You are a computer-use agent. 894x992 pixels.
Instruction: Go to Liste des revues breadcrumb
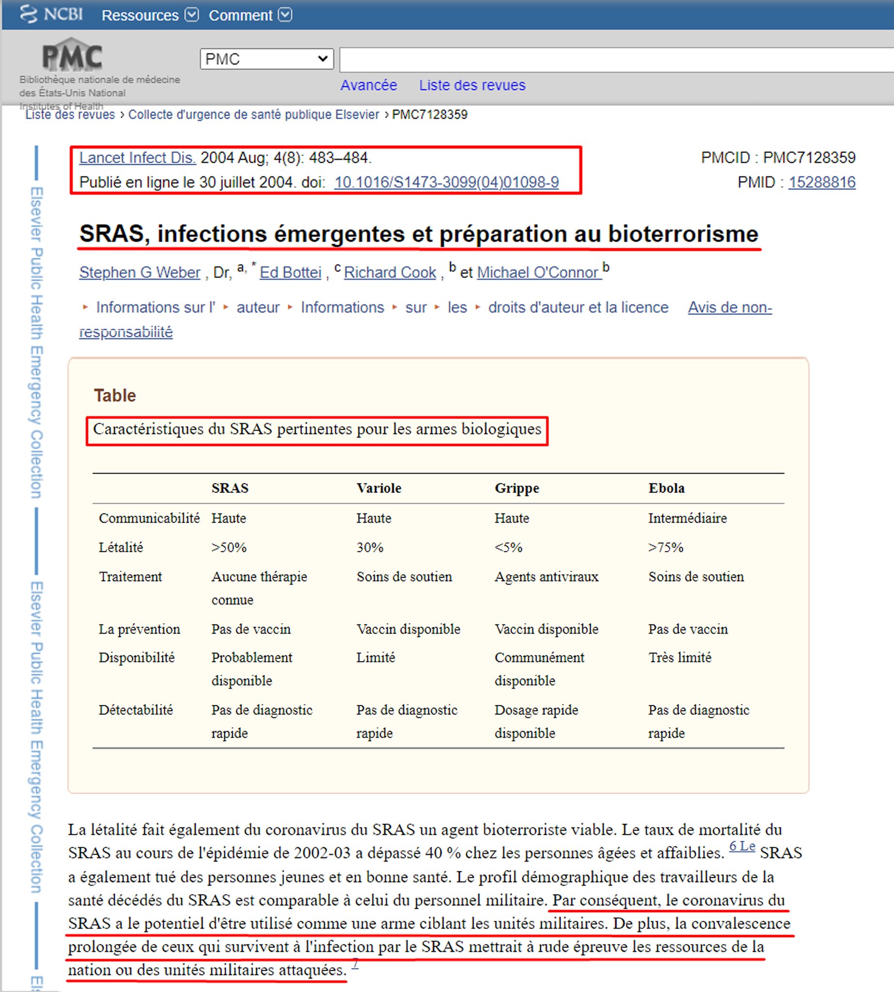tap(70, 115)
